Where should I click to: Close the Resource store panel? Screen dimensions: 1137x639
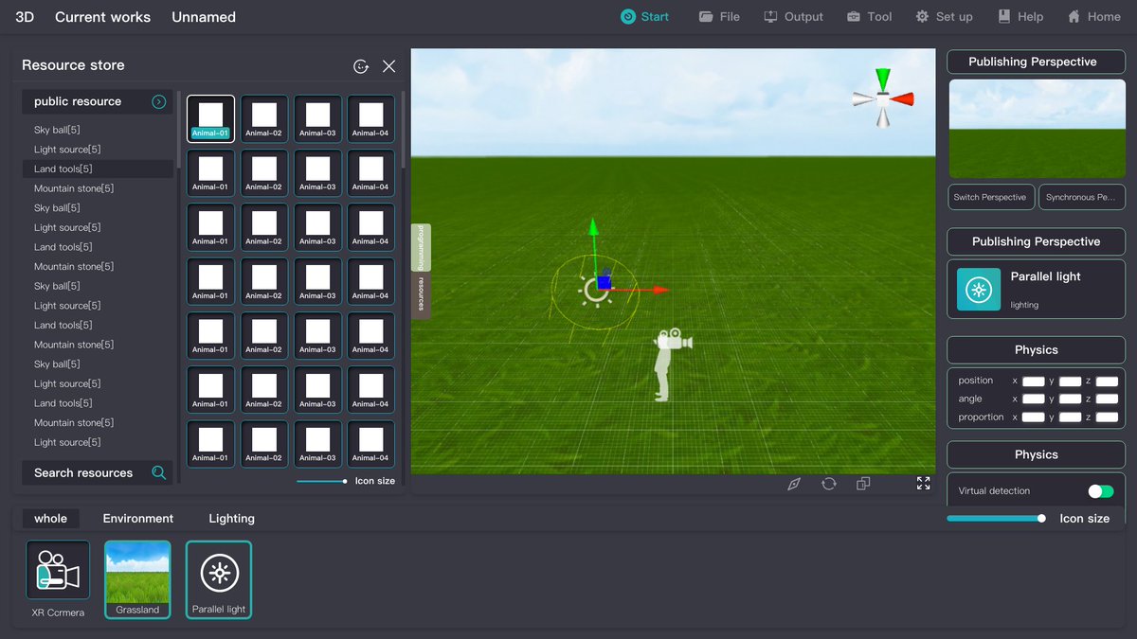[x=388, y=66]
